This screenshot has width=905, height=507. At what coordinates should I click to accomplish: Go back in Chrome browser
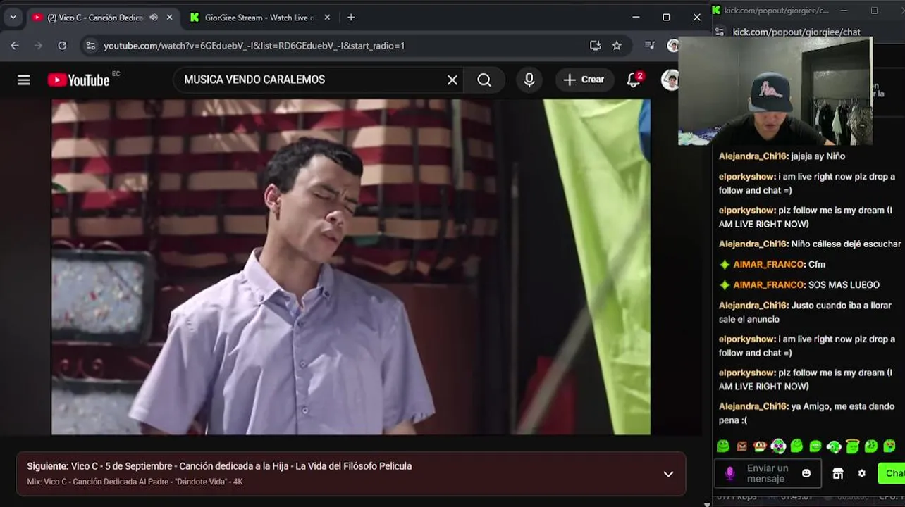(x=15, y=46)
